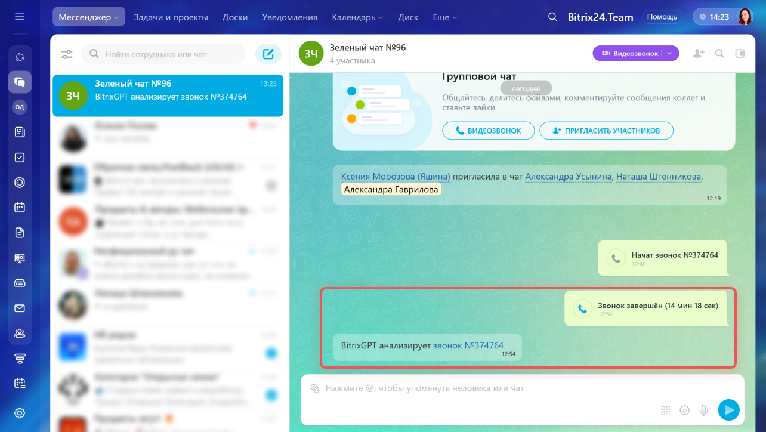Screen dimensions: 766x432
Task: Click the Пригласить участников button
Action: [606, 131]
